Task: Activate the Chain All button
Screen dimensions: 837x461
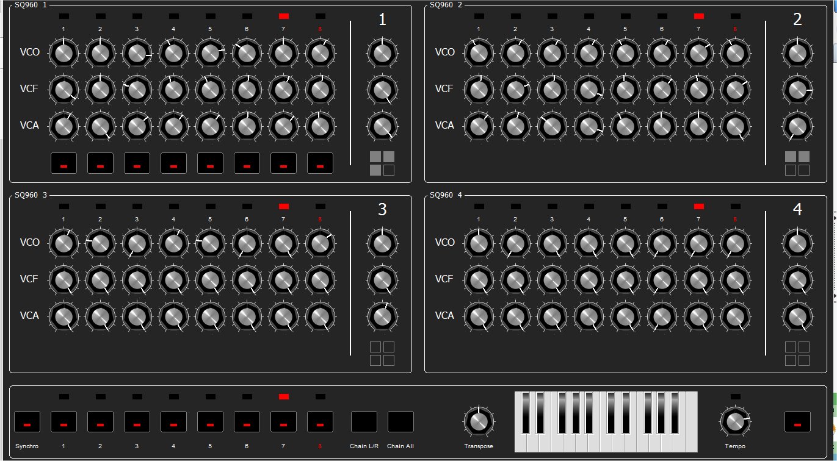Action: click(400, 421)
